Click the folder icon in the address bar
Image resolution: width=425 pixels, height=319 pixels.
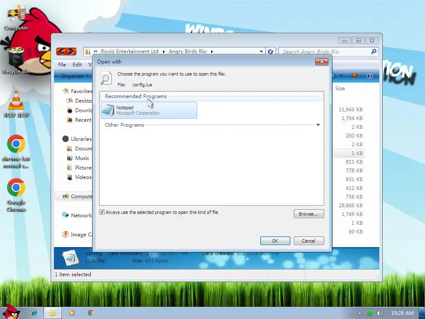point(88,51)
